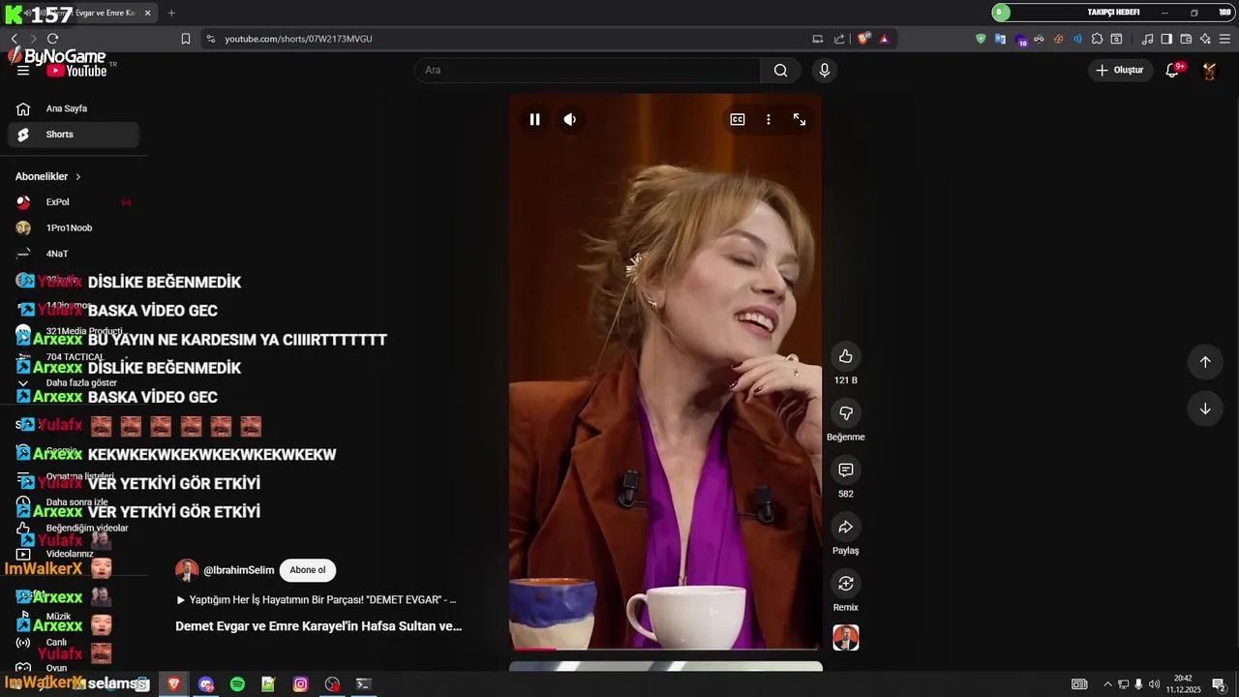Open the 582 comments panel

846,470
